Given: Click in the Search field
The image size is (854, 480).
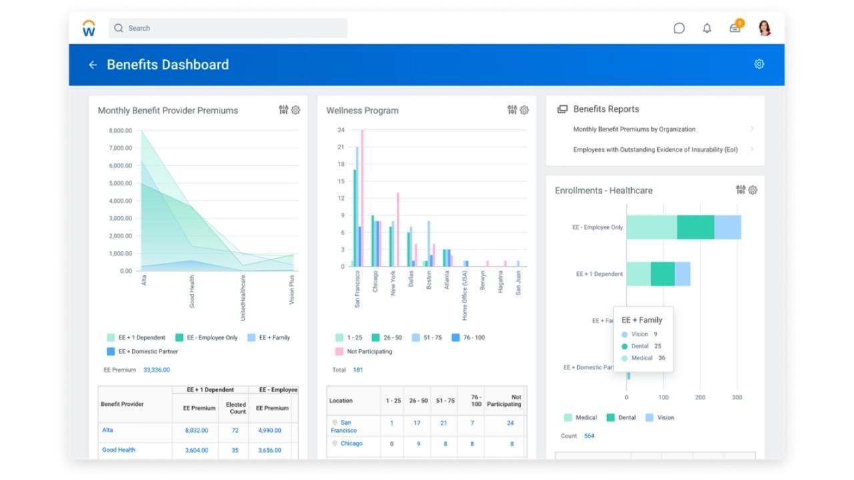Looking at the screenshot, I should (228, 28).
